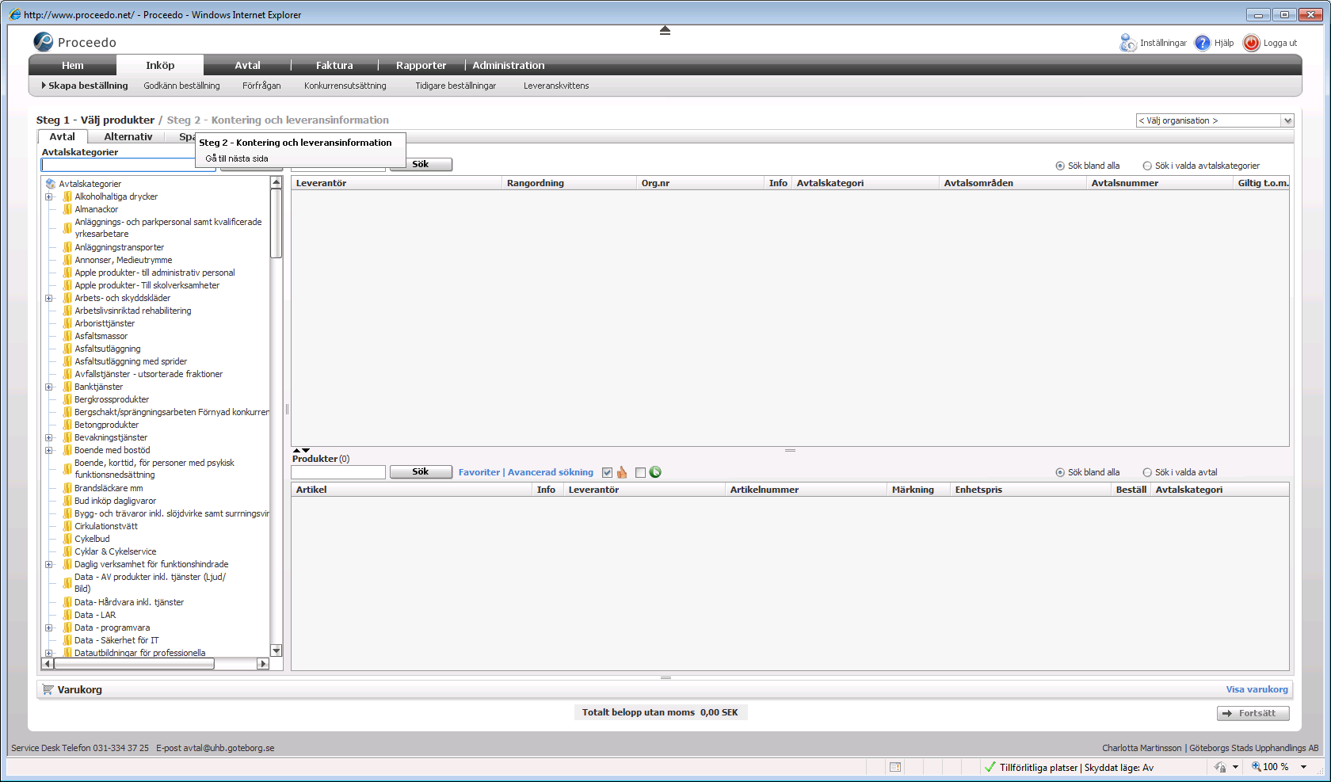Screen dimensions: 1331x782
Task: Expand Bevakningstjänster tree node
Action: (49, 437)
